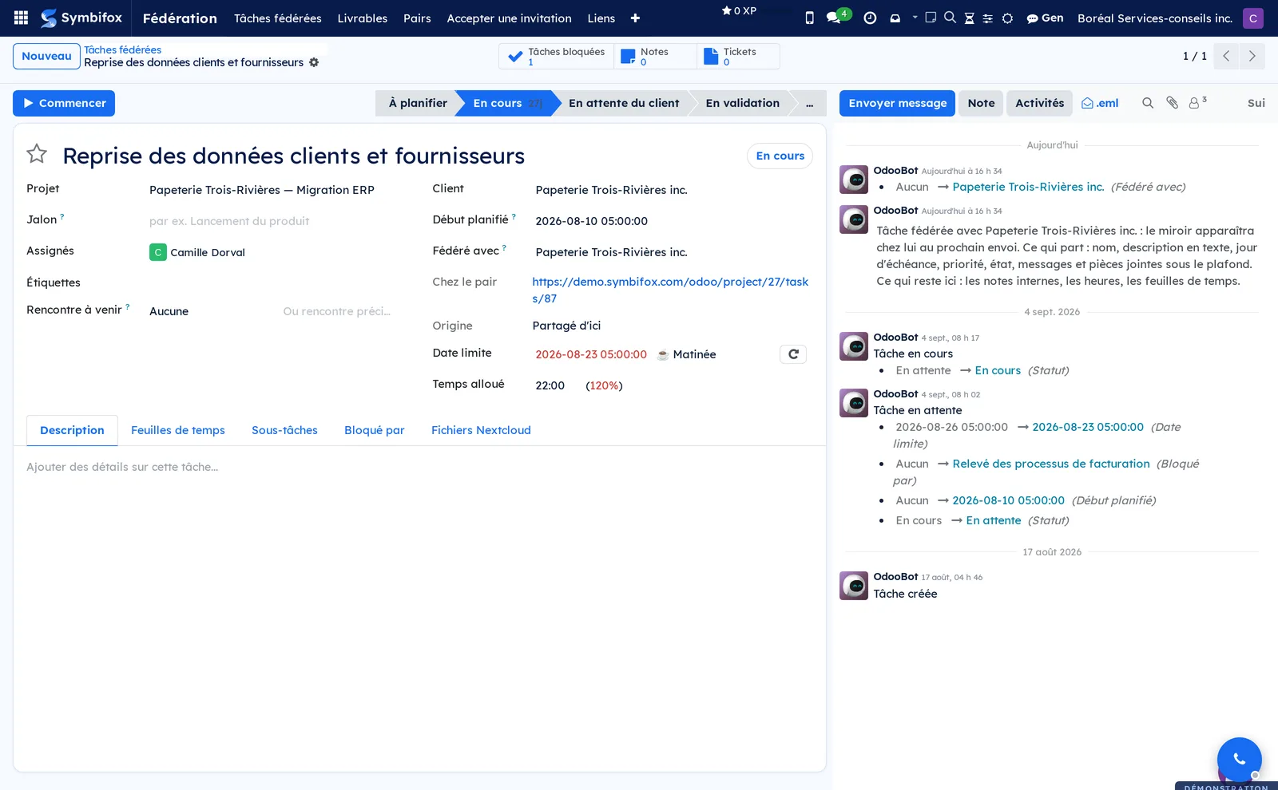Viewport: 1278px width, 790px height.
Task: Select the En cours stage
Action: (506, 103)
